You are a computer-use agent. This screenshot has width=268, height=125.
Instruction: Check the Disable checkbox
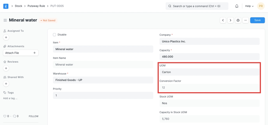[54, 35]
